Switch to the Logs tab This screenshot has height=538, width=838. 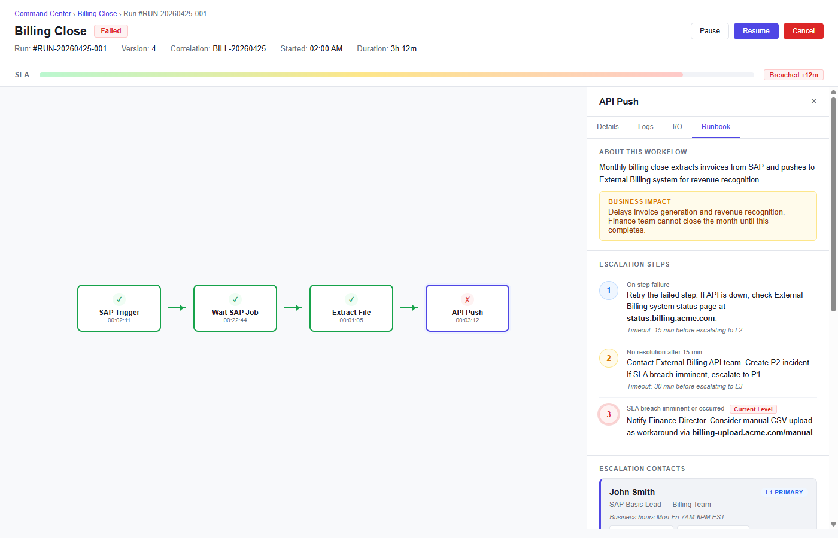pos(645,127)
